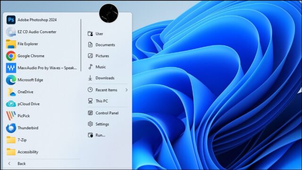This screenshot has height=170, width=302.
Task: Open OneDrive icon
Action: point(11,92)
